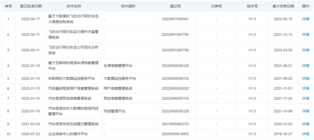Screen dimensions: 314x140
Task: Open 详情 for 大数据监控服务平台 row
Action: (x=306, y=78)
